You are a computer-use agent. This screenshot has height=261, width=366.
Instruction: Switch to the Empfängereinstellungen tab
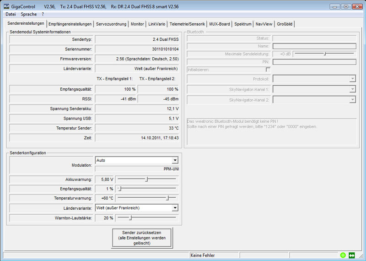click(70, 24)
